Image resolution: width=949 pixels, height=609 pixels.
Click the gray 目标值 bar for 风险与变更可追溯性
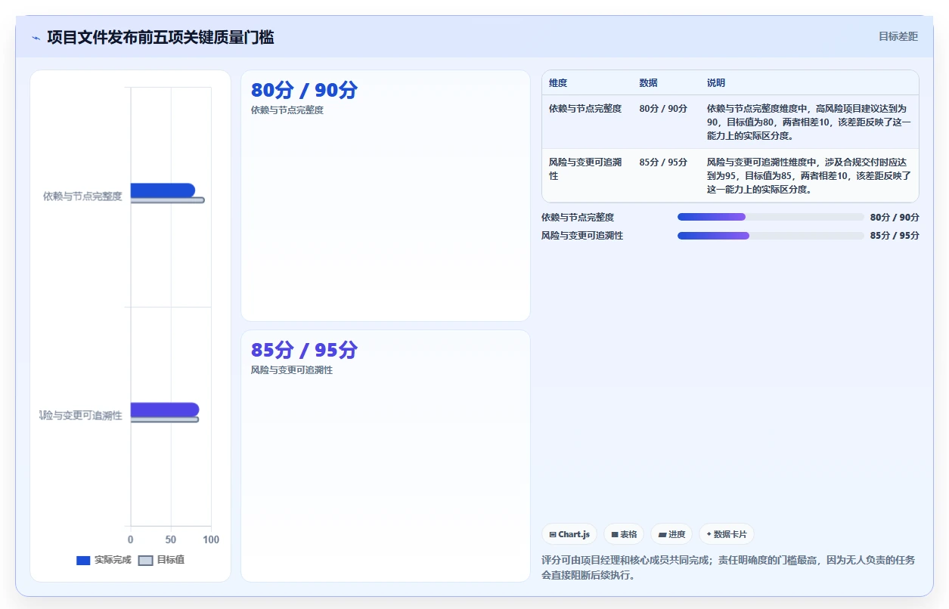(x=165, y=419)
